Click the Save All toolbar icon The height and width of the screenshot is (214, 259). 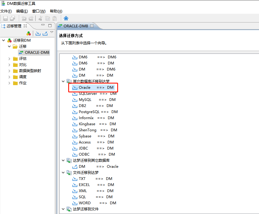12,18
